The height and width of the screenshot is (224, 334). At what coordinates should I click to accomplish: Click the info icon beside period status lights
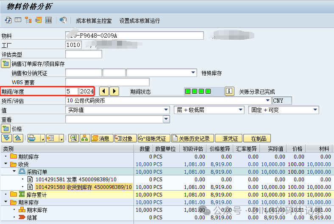[229, 91]
